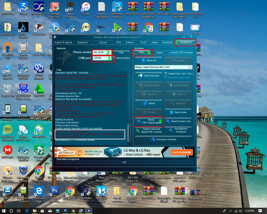Viewport: 267px width, 214px height.
Task: Click the firmware file path field
Action: click(162, 67)
